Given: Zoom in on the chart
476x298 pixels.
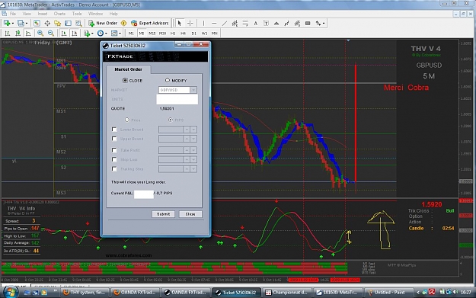Looking at the screenshot, I should [40, 33].
